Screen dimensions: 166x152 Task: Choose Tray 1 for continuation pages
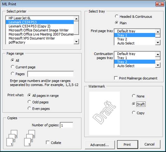pos(135,58)
